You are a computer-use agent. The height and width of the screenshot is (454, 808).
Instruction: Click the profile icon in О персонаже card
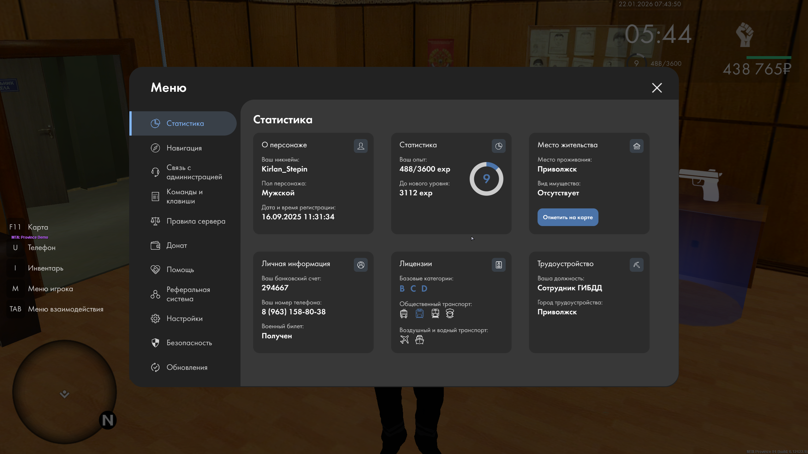(x=360, y=146)
